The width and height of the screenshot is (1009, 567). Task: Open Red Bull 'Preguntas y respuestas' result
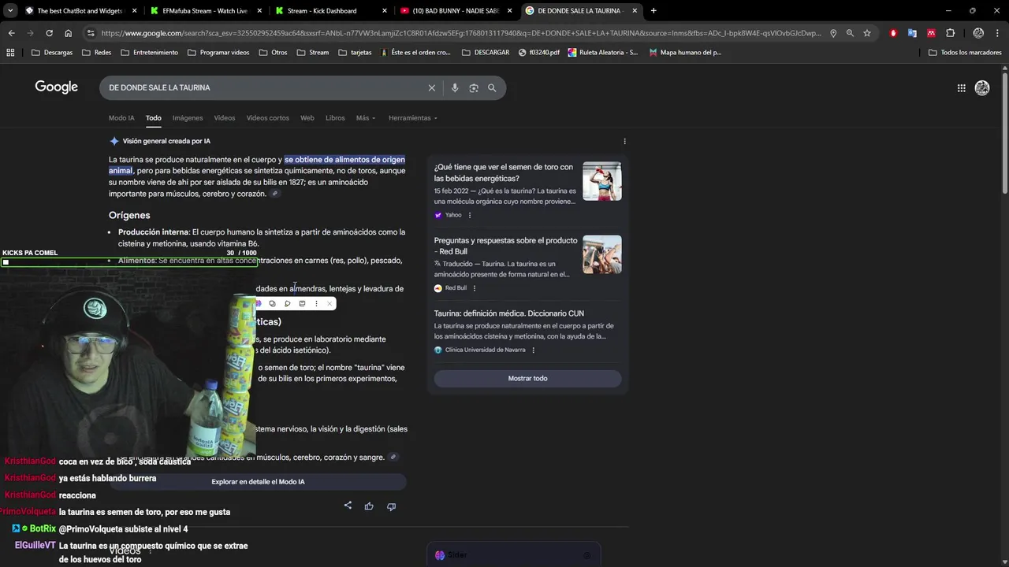tap(505, 246)
